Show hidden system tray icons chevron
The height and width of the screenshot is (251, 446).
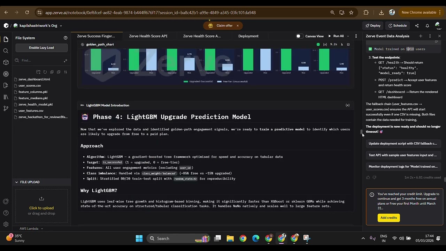pos(363,238)
